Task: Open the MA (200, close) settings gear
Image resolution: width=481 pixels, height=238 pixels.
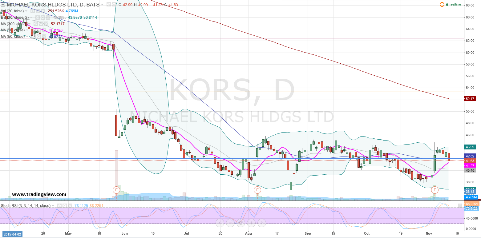Action: tap(41, 24)
